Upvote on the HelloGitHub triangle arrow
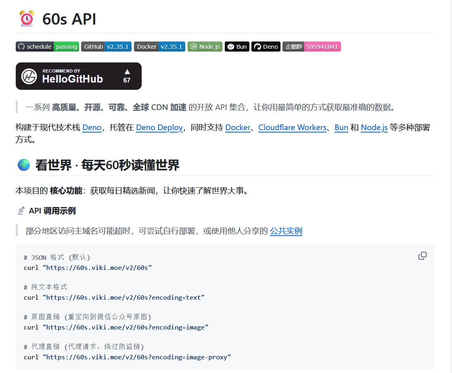The image size is (452, 373). (127, 72)
